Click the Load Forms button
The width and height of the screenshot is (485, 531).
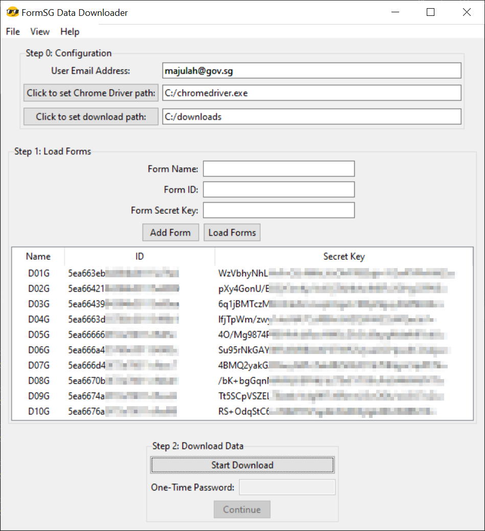click(232, 233)
